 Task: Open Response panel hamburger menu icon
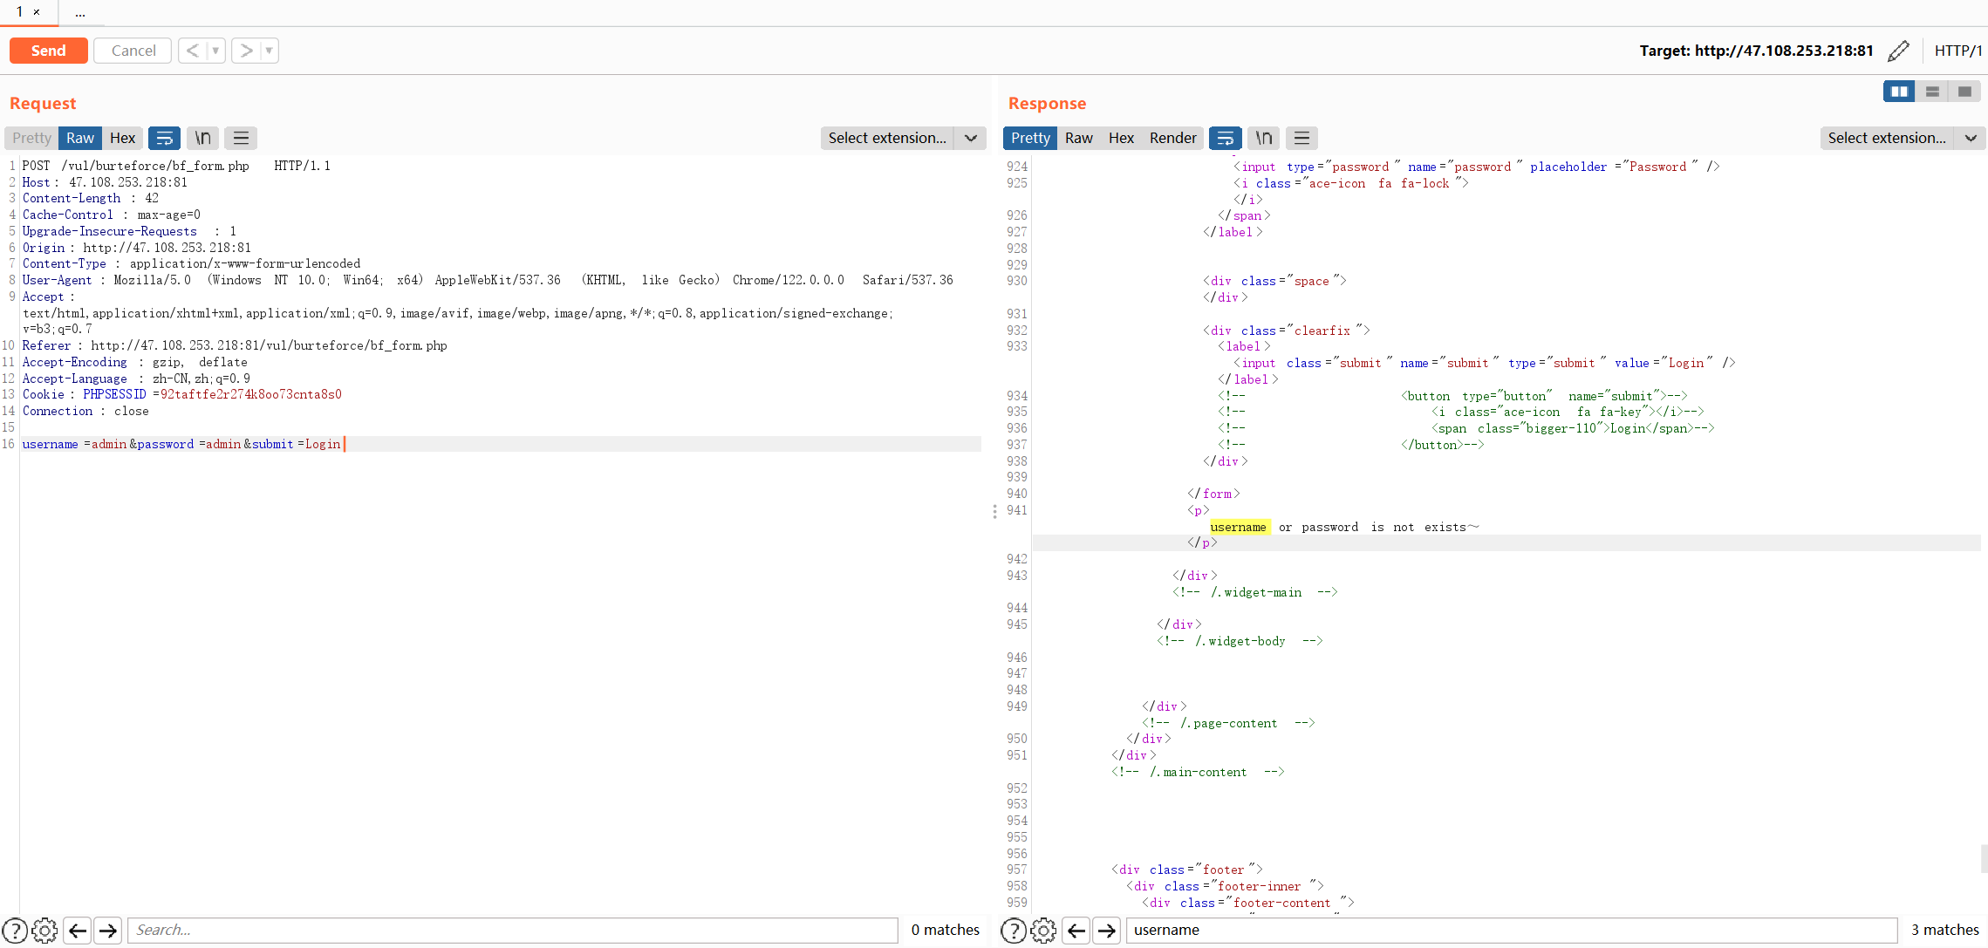pyautogui.click(x=1301, y=138)
